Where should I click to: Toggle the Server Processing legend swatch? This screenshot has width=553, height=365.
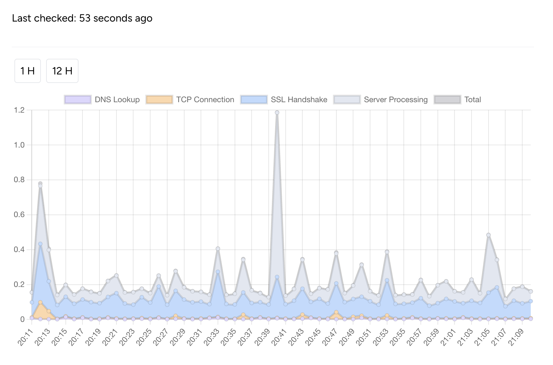347,100
